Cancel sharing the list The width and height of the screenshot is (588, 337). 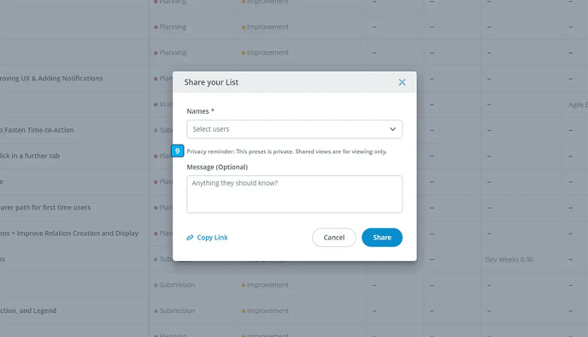334,238
